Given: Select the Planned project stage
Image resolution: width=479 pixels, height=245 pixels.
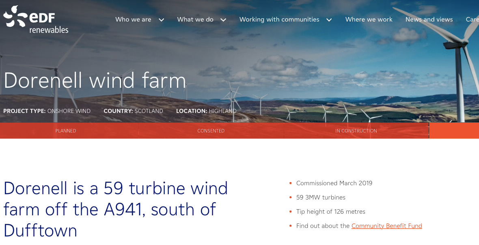Looking at the screenshot, I should coord(66,130).
